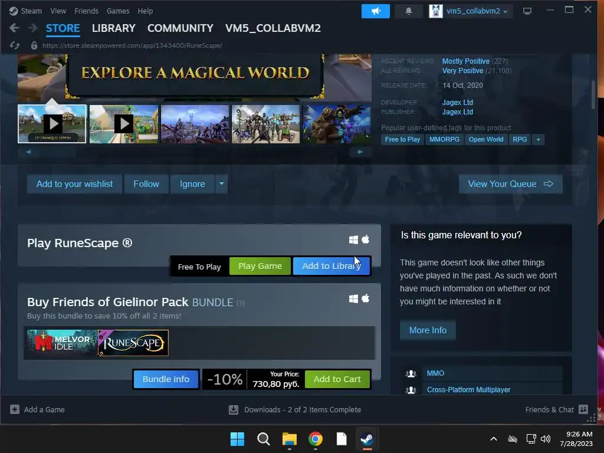
Task: Open the Open World tag
Action: click(x=486, y=139)
